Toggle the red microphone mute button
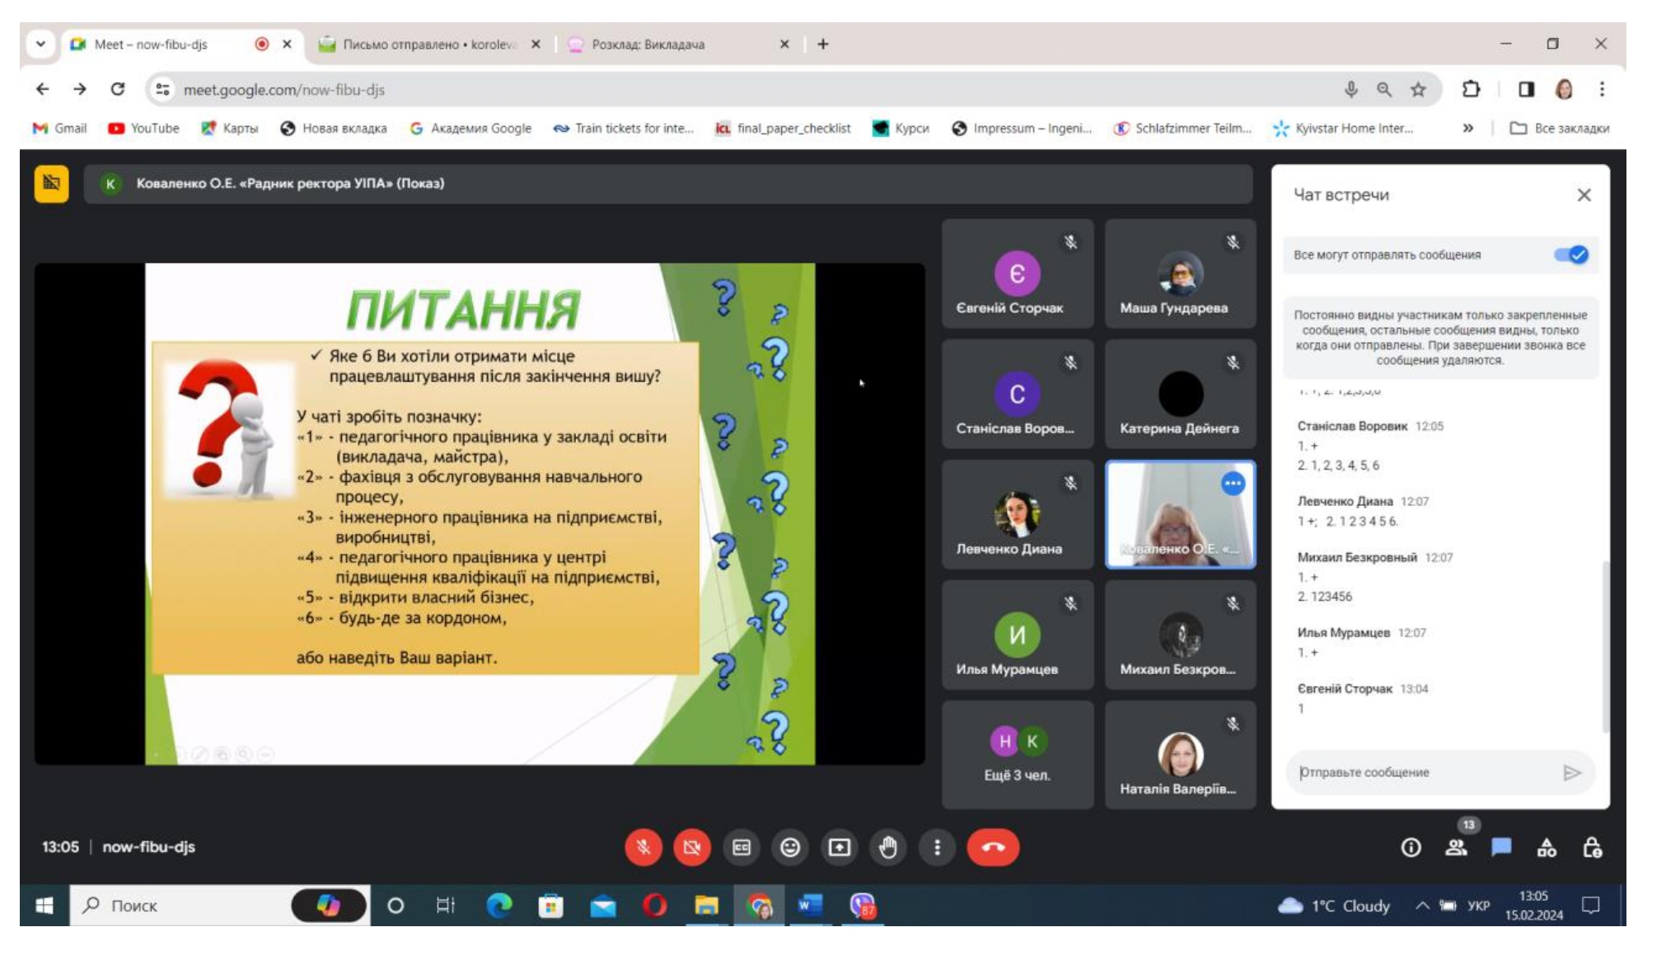The height and width of the screenshot is (960, 1666). click(643, 847)
